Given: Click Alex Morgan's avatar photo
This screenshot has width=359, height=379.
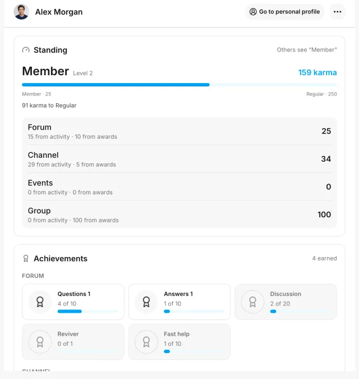Looking at the screenshot, I should tap(21, 12).
